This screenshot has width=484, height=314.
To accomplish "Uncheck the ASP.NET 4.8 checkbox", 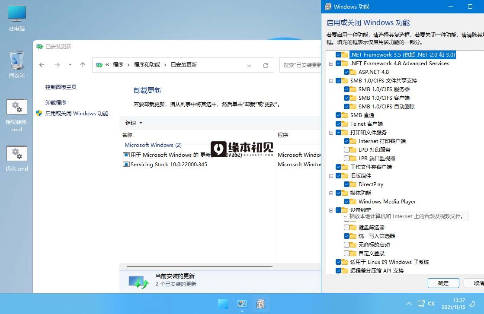I will pyautogui.click(x=346, y=72).
